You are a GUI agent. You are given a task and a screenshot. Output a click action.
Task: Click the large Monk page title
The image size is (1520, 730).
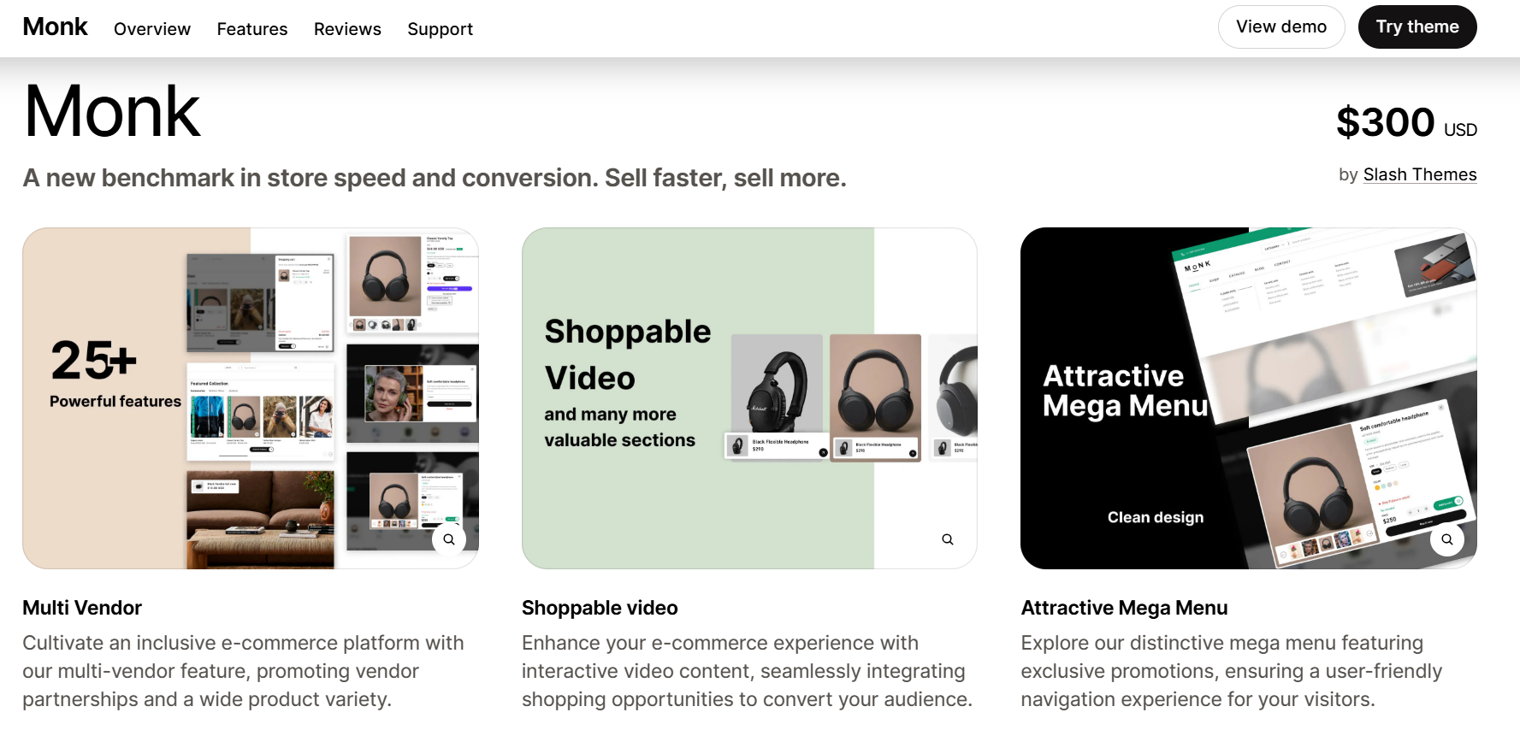[112, 112]
